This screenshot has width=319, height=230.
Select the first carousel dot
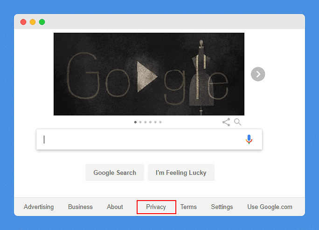tap(135, 122)
